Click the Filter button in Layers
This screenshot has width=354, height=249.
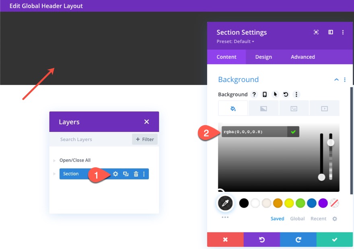pyautogui.click(x=145, y=139)
